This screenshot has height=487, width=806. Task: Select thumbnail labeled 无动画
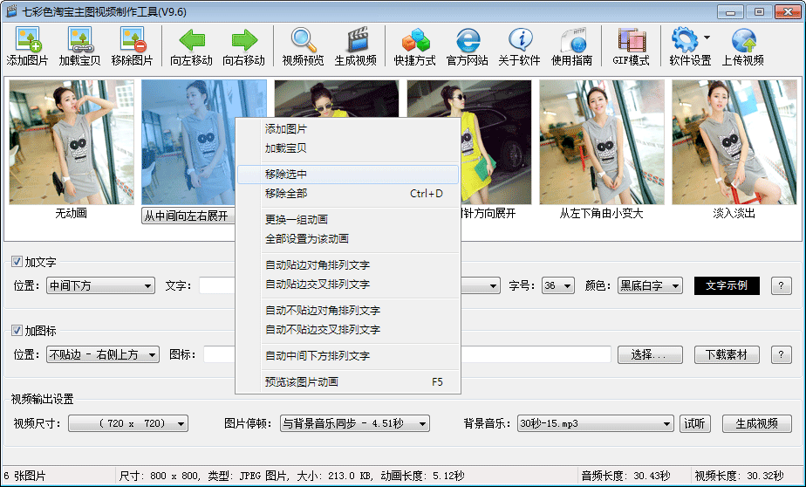point(72,142)
